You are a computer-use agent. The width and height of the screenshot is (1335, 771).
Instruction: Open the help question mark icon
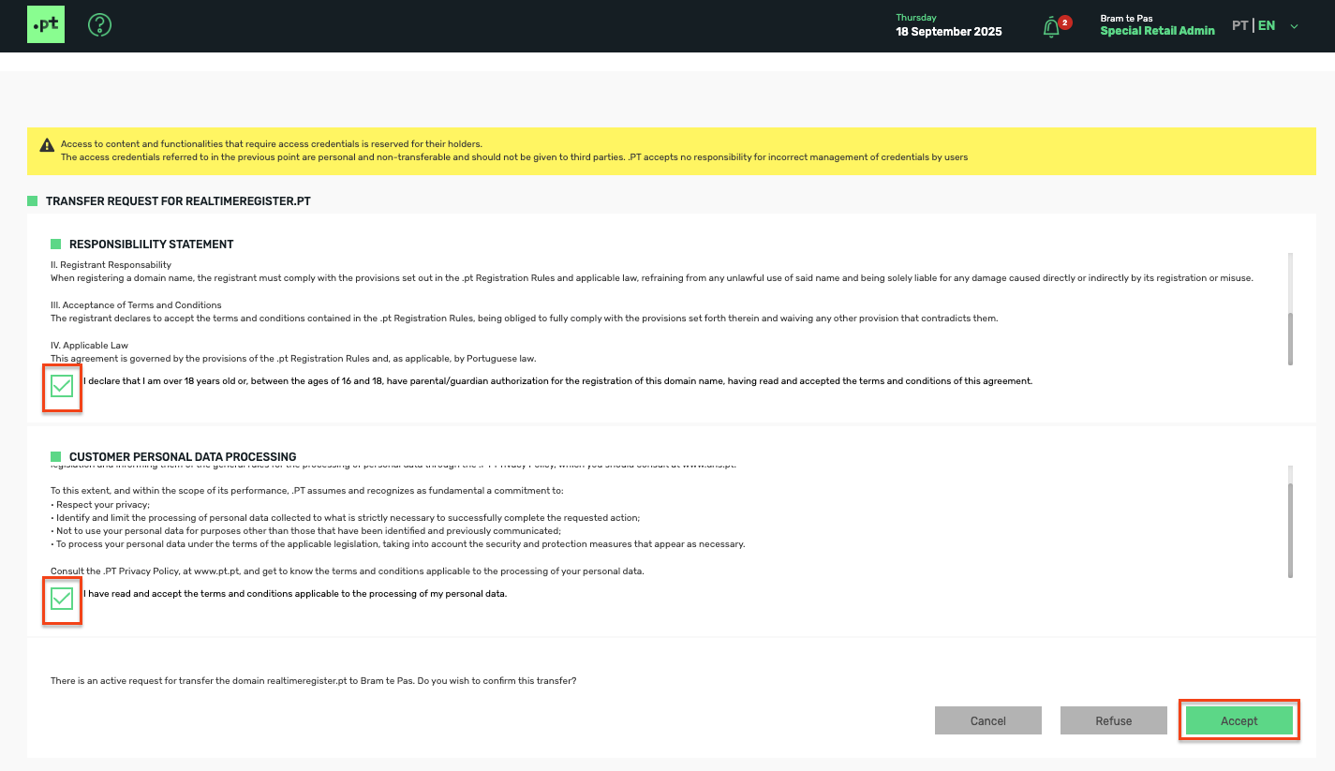point(100,25)
